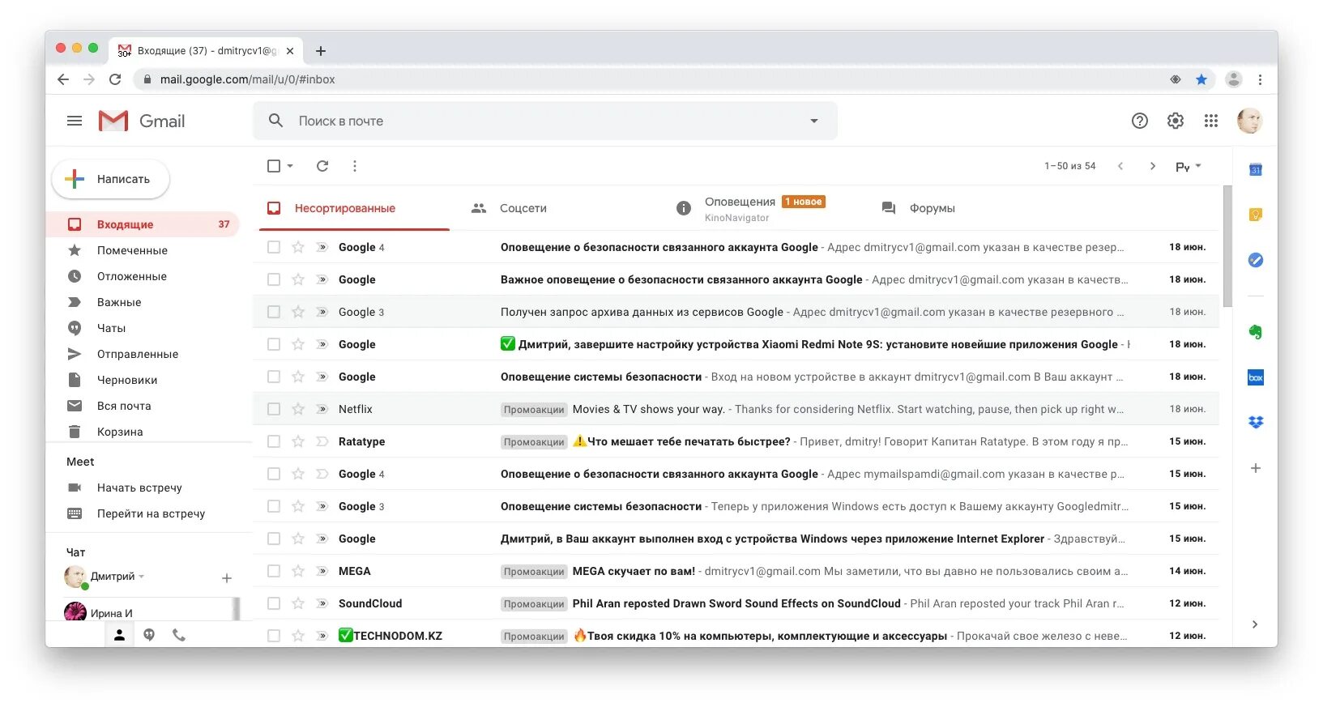1323x707 pixels.
Task: Start a new chat with plus icon
Action: (227, 578)
